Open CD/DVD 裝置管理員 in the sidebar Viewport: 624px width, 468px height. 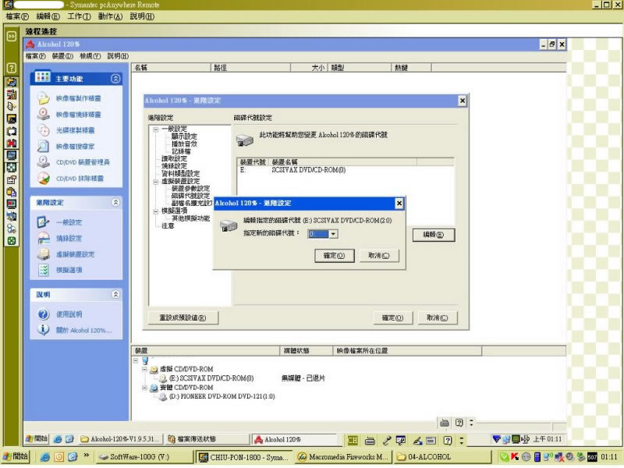pos(83,162)
